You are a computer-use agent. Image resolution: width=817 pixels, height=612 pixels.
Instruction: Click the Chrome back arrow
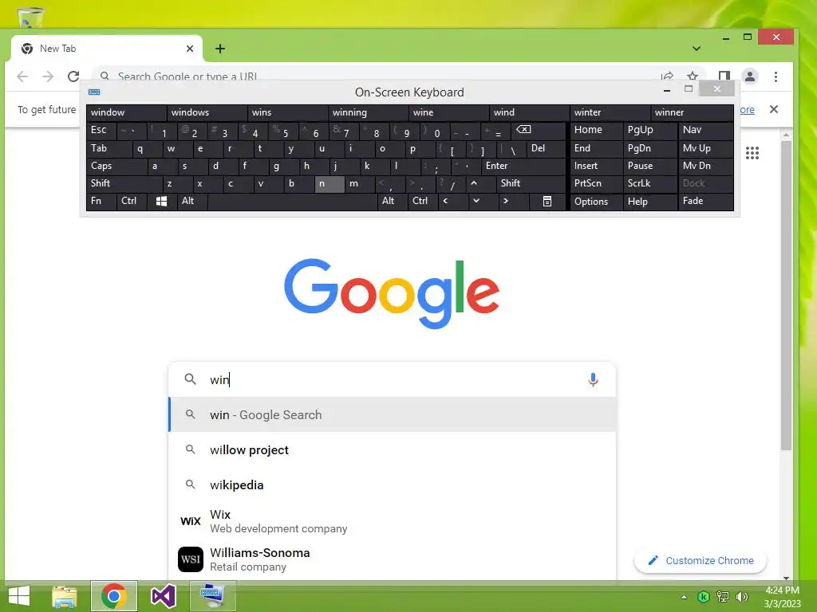22,76
